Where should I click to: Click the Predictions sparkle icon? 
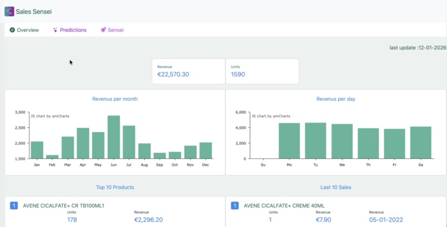coord(55,30)
